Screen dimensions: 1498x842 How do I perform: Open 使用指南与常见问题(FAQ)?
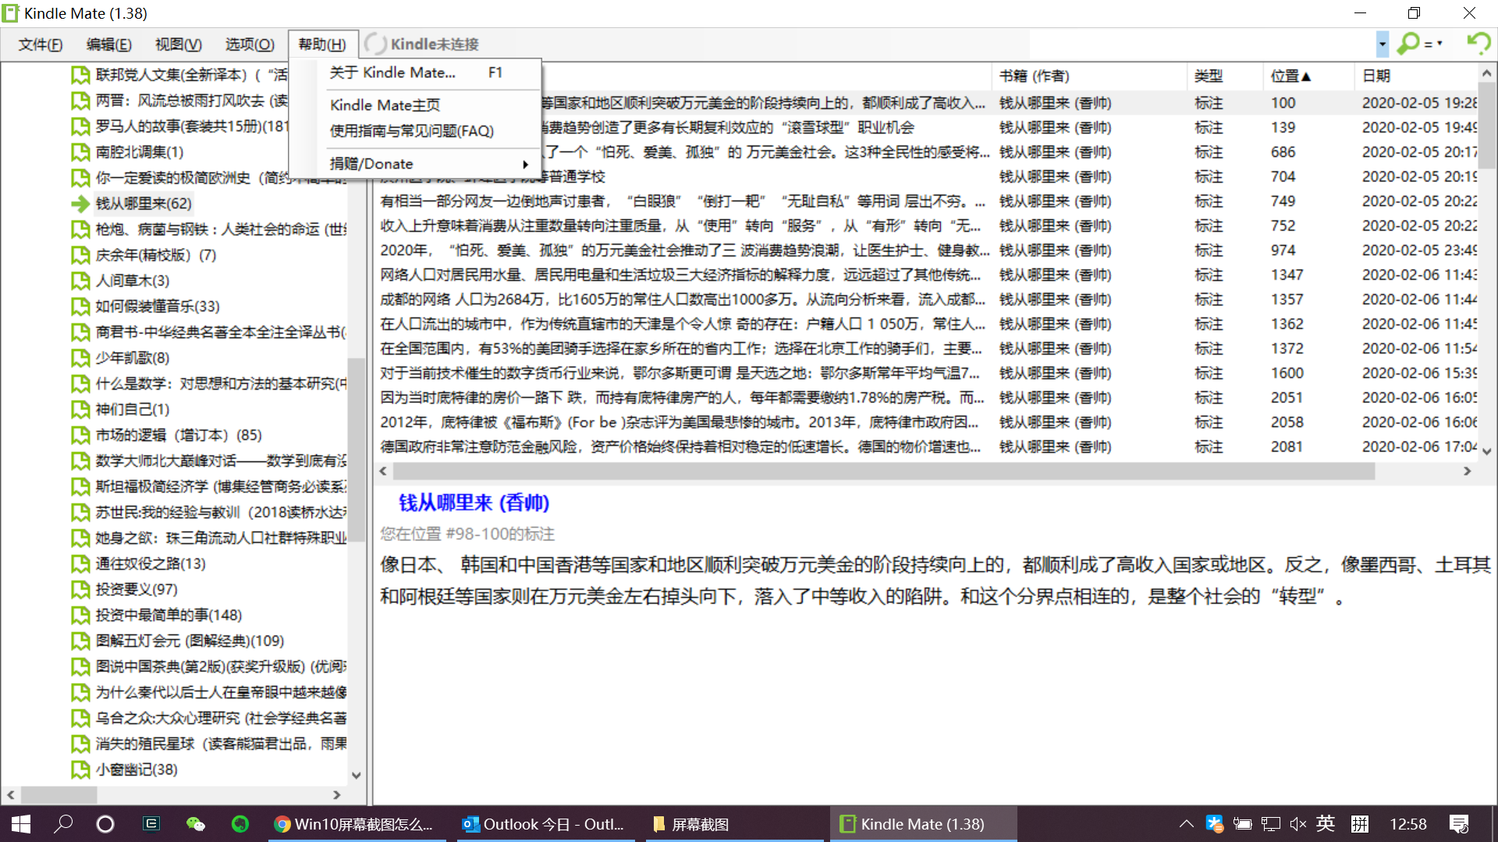pos(411,131)
